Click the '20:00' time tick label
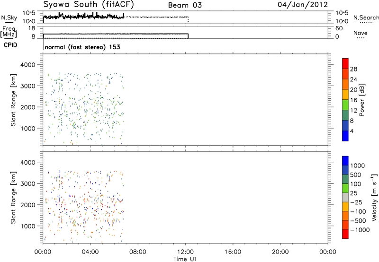 tap(280, 252)
